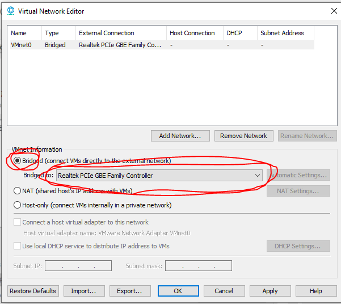Screen dimensions: 341x304
Task: Click the Import button
Action: coord(84,291)
